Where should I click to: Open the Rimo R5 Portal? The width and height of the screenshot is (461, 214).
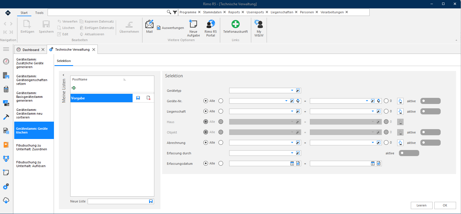[211, 28]
